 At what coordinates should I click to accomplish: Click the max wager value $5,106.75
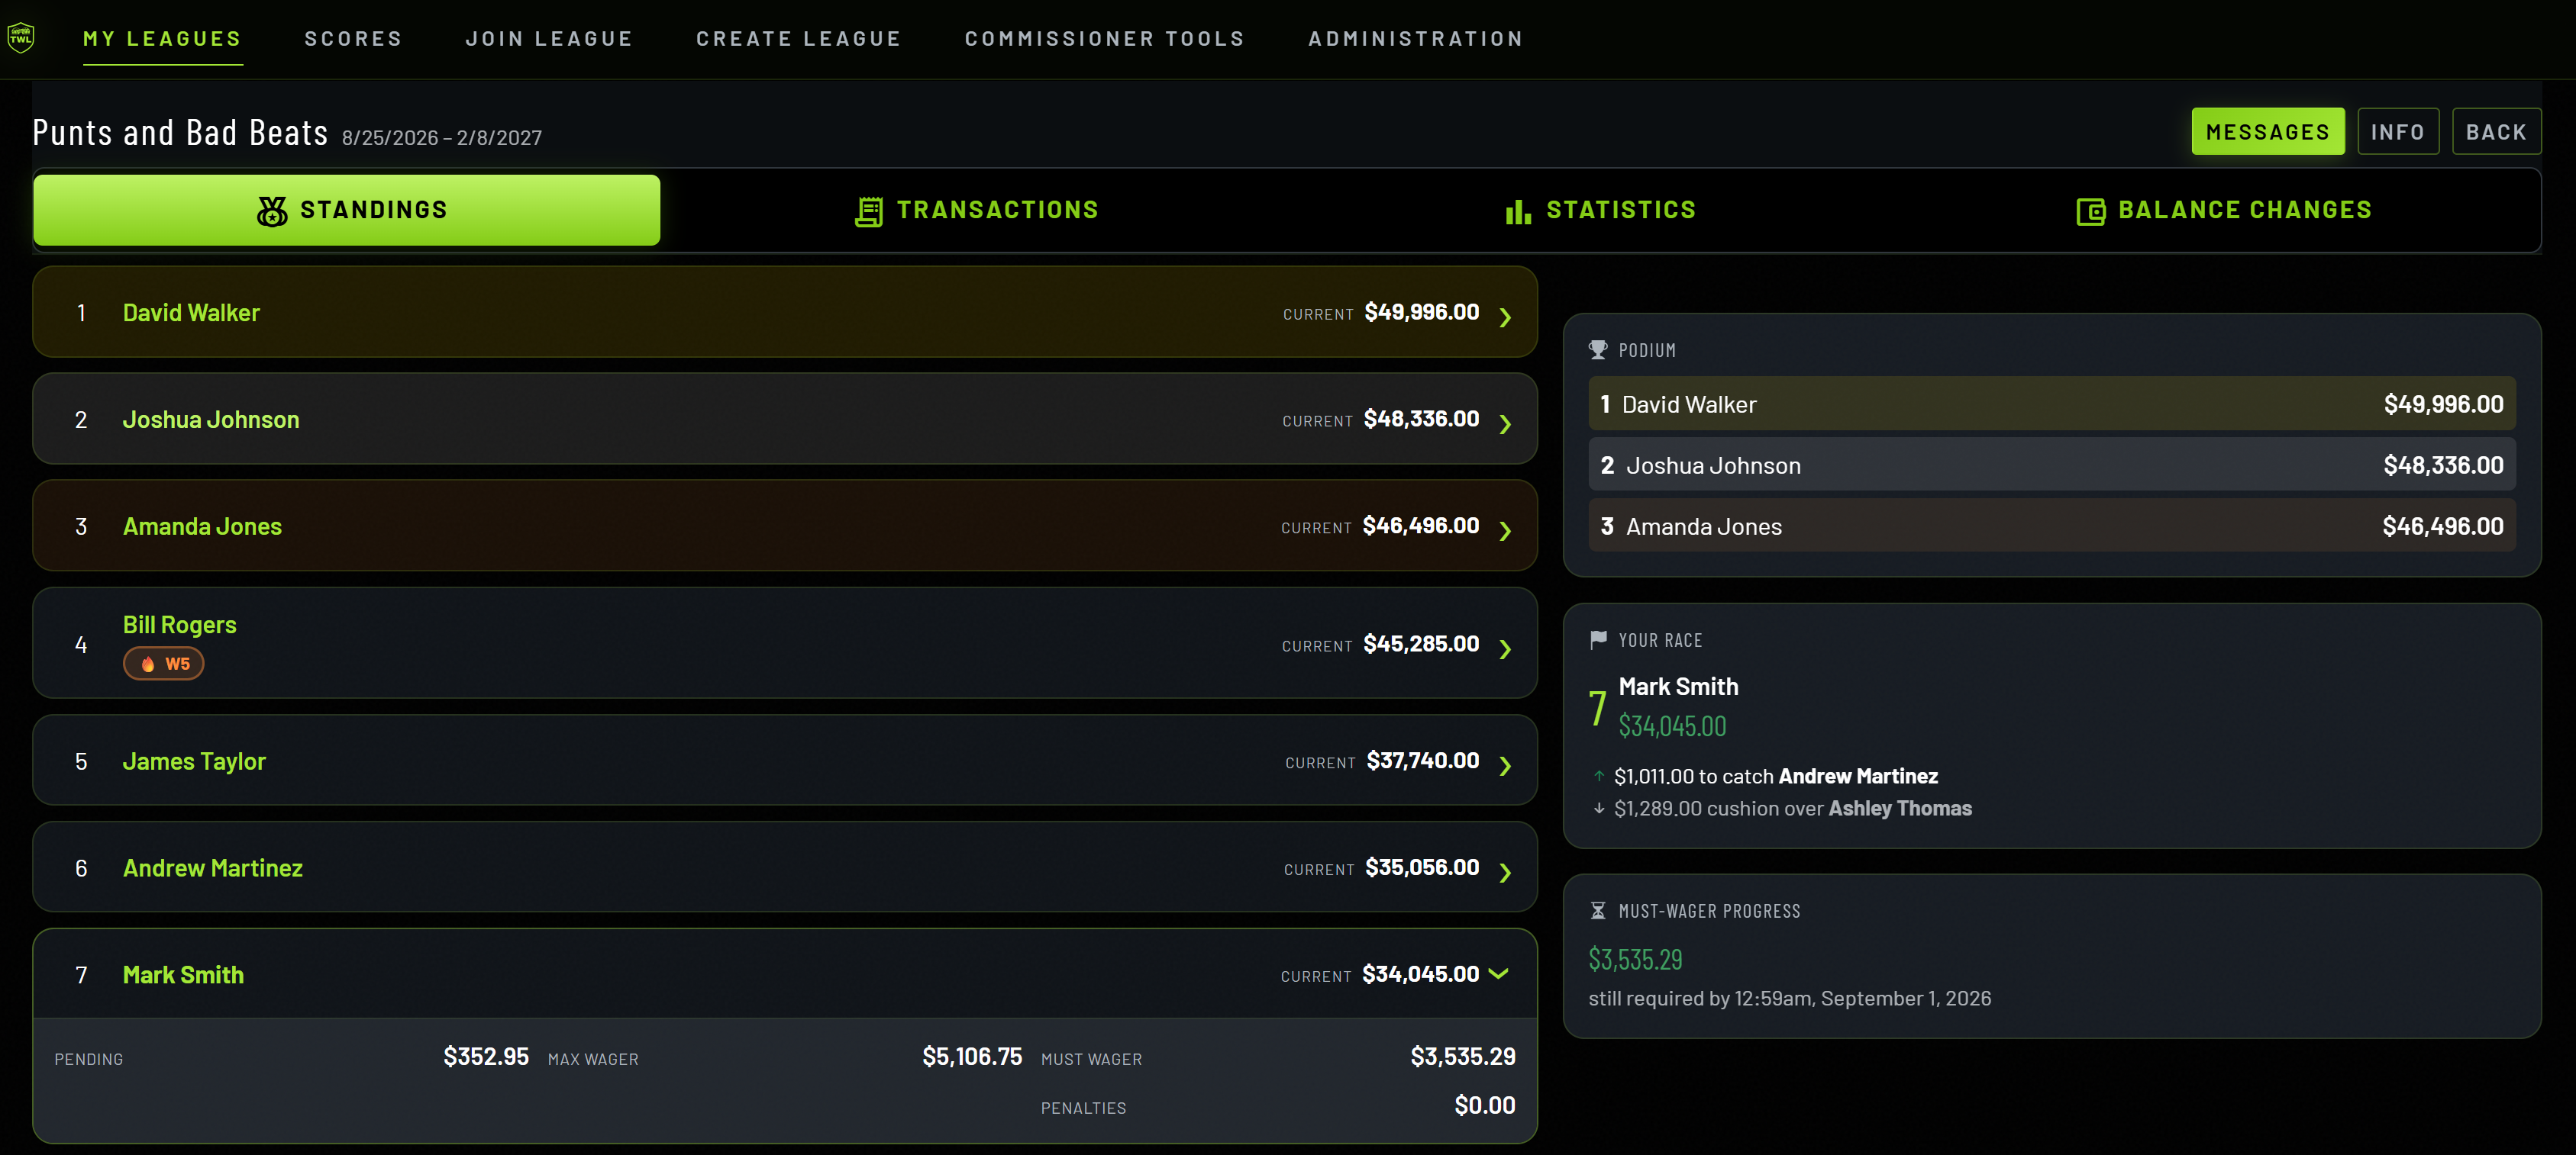point(972,1056)
